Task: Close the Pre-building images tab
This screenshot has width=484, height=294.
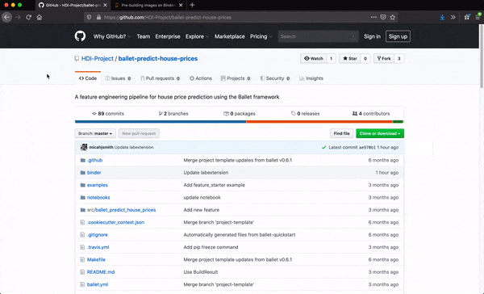Action: point(181,5)
